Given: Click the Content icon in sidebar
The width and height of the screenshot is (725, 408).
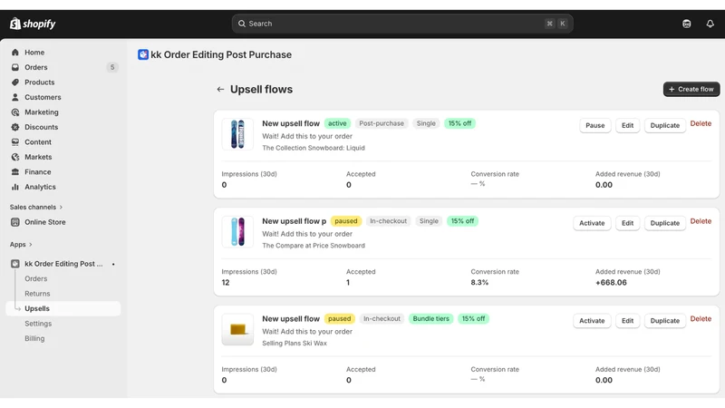Looking at the screenshot, I should click(15, 142).
